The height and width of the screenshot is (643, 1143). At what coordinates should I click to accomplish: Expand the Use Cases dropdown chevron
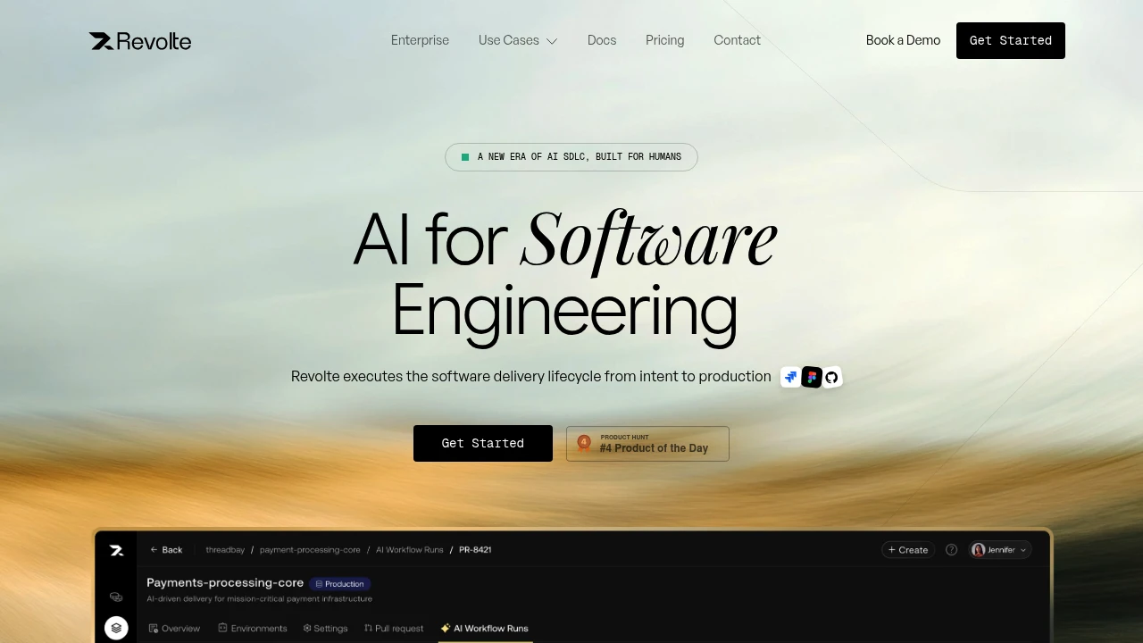(x=552, y=41)
